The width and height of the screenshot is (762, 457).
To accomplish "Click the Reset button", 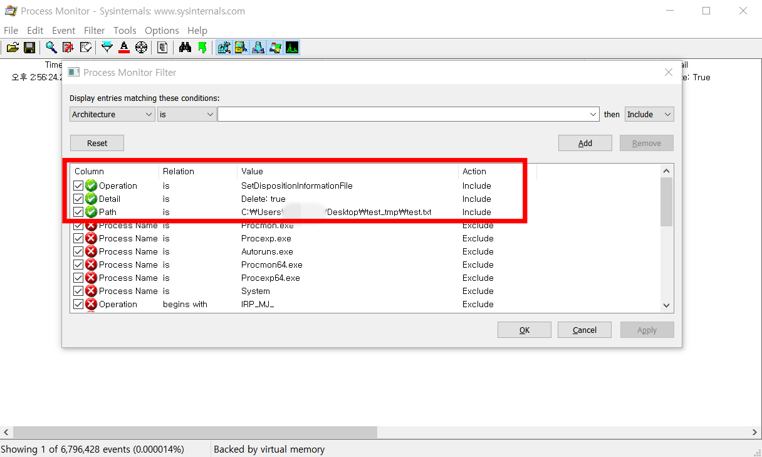I will click(97, 143).
